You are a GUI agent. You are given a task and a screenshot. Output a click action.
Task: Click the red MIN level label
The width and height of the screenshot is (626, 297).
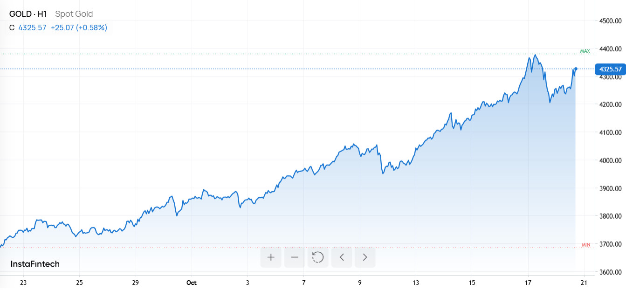click(586, 245)
